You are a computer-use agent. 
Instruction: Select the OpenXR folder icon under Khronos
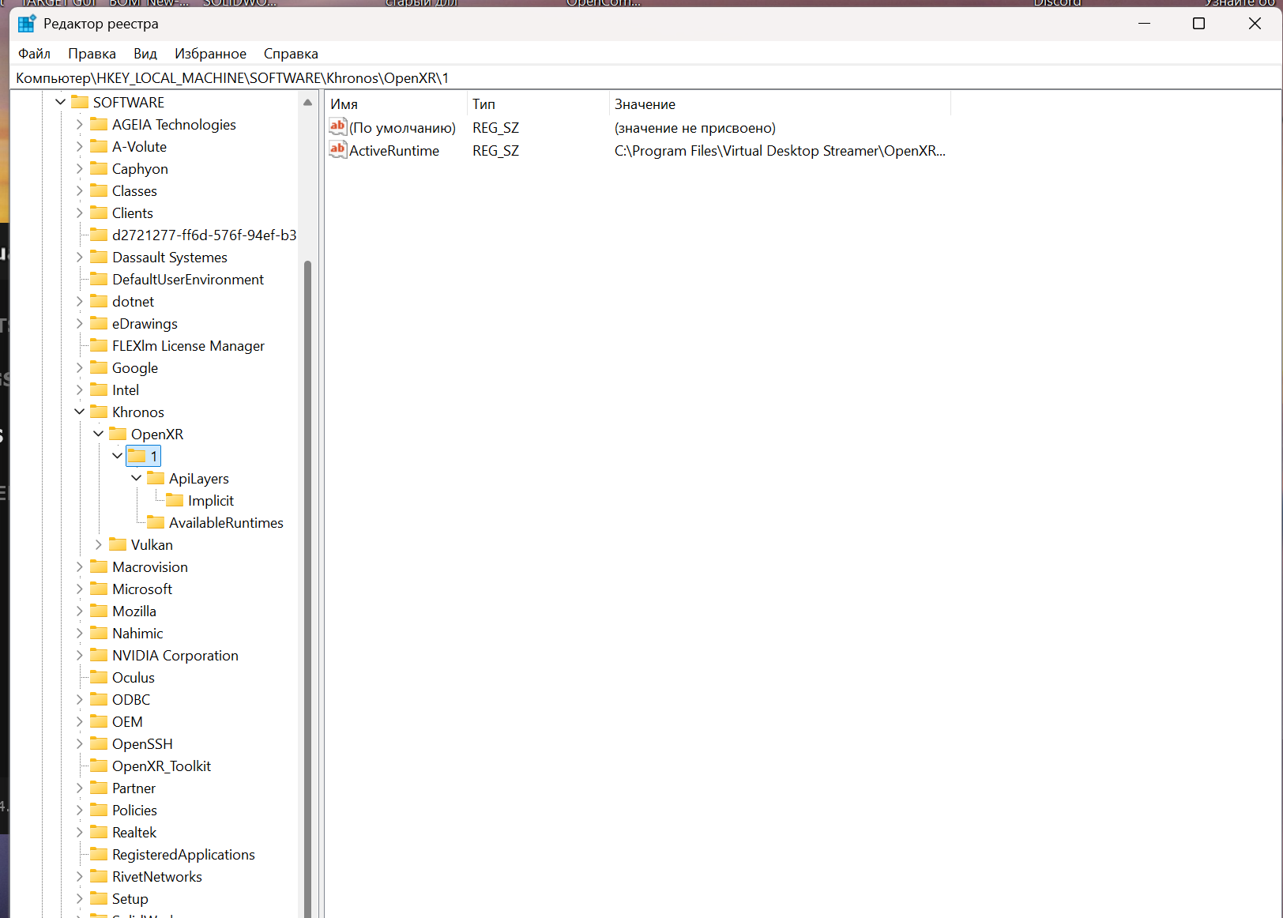118,434
